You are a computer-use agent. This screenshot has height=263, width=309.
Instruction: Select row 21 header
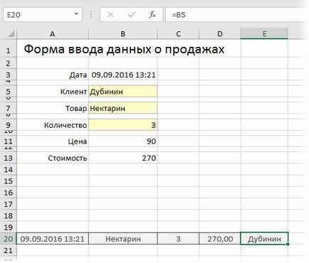9,250
